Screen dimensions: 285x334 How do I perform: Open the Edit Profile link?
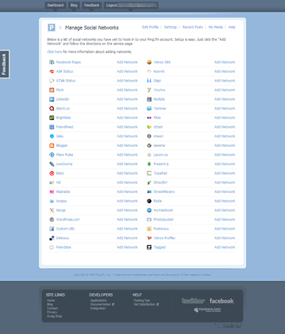[x=150, y=27]
